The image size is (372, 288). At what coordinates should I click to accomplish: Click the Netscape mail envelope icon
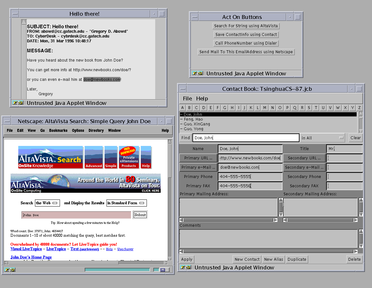163,270
